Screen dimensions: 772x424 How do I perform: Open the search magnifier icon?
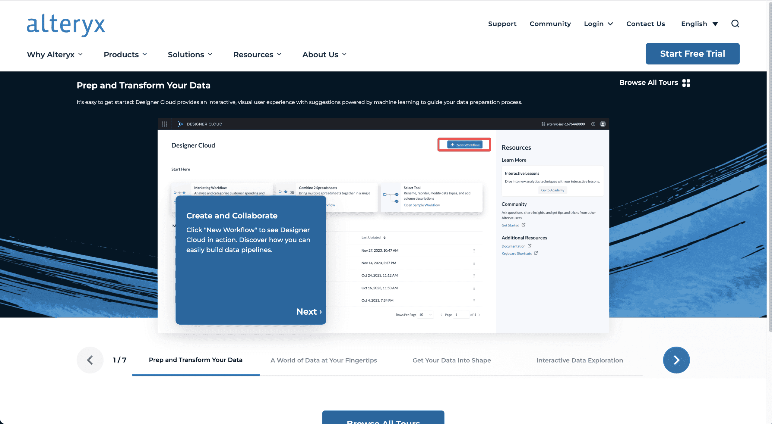[x=735, y=24]
